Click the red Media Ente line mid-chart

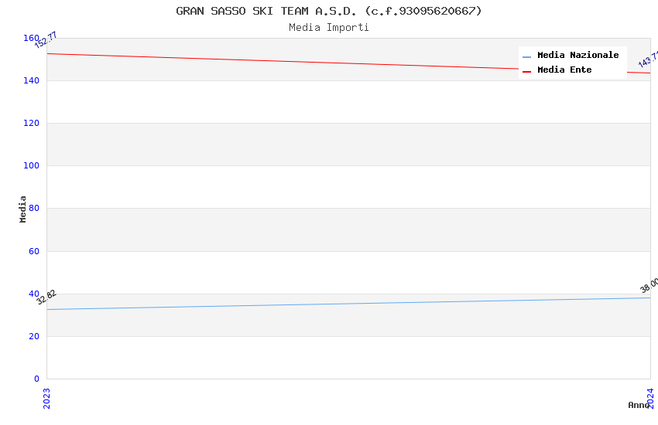pyautogui.click(x=348, y=63)
